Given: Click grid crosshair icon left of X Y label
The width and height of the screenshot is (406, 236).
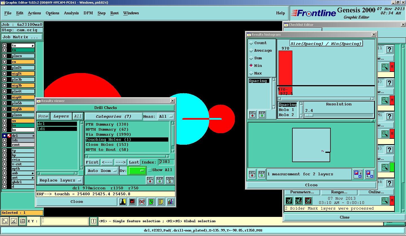Looking at the screenshot, I should (23, 221).
